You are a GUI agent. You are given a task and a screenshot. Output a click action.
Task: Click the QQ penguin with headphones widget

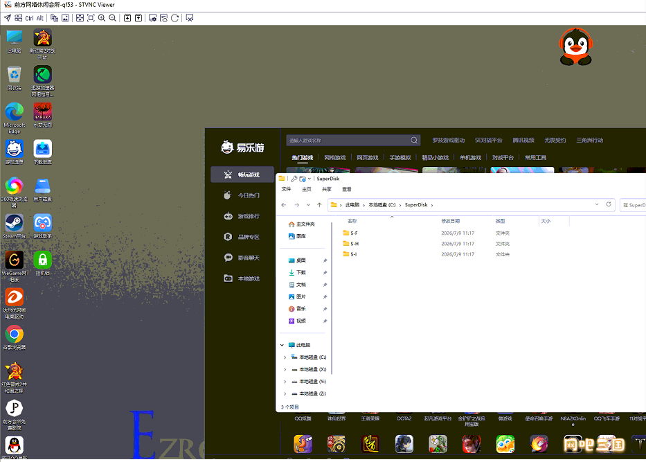[x=575, y=46]
